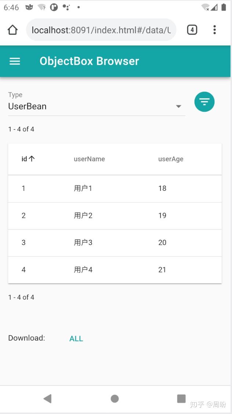This screenshot has height=414, width=232.
Task: Open the Chrome overflow menu
Action: [214, 30]
